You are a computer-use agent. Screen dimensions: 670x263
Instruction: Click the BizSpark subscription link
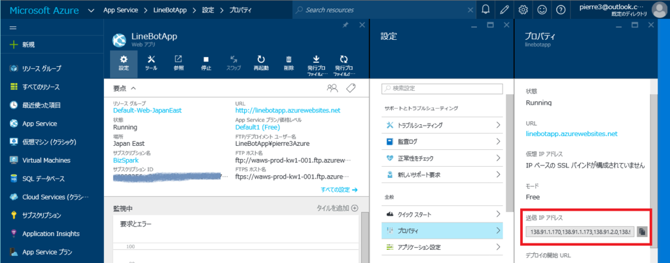(x=126, y=160)
